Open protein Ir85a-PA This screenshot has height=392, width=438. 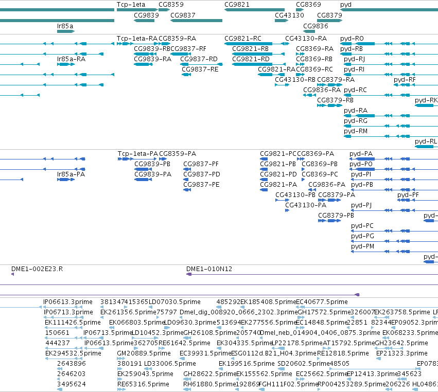click(x=71, y=174)
